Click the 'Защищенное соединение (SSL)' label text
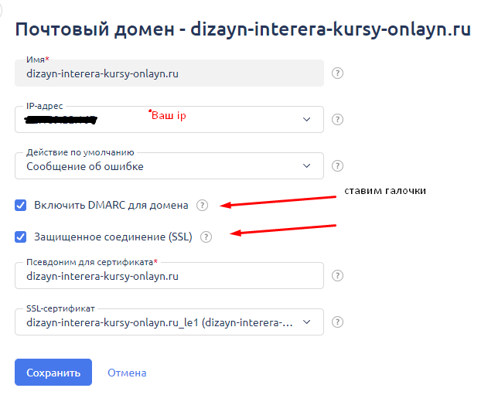This screenshot has height=412, width=488. (113, 237)
